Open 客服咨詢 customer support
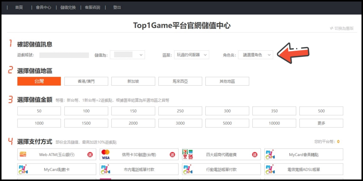Screen dimensions: 363x181 (x=93, y=8)
